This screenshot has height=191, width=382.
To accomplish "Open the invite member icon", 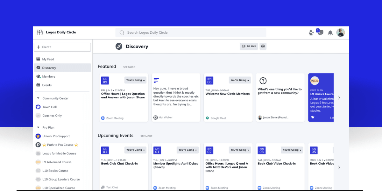I will pos(311,33).
